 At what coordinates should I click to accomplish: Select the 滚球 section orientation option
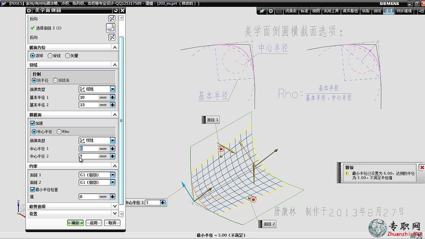[x=36, y=56]
